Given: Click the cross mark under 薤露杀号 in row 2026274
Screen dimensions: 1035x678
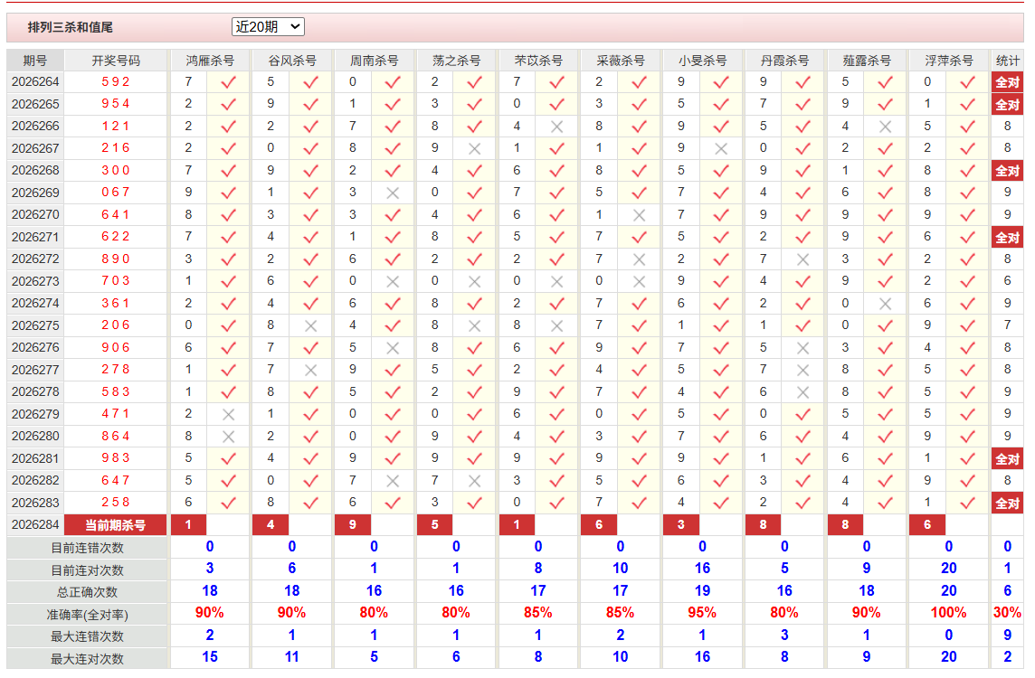Looking at the screenshot, I should coord(885,304).
